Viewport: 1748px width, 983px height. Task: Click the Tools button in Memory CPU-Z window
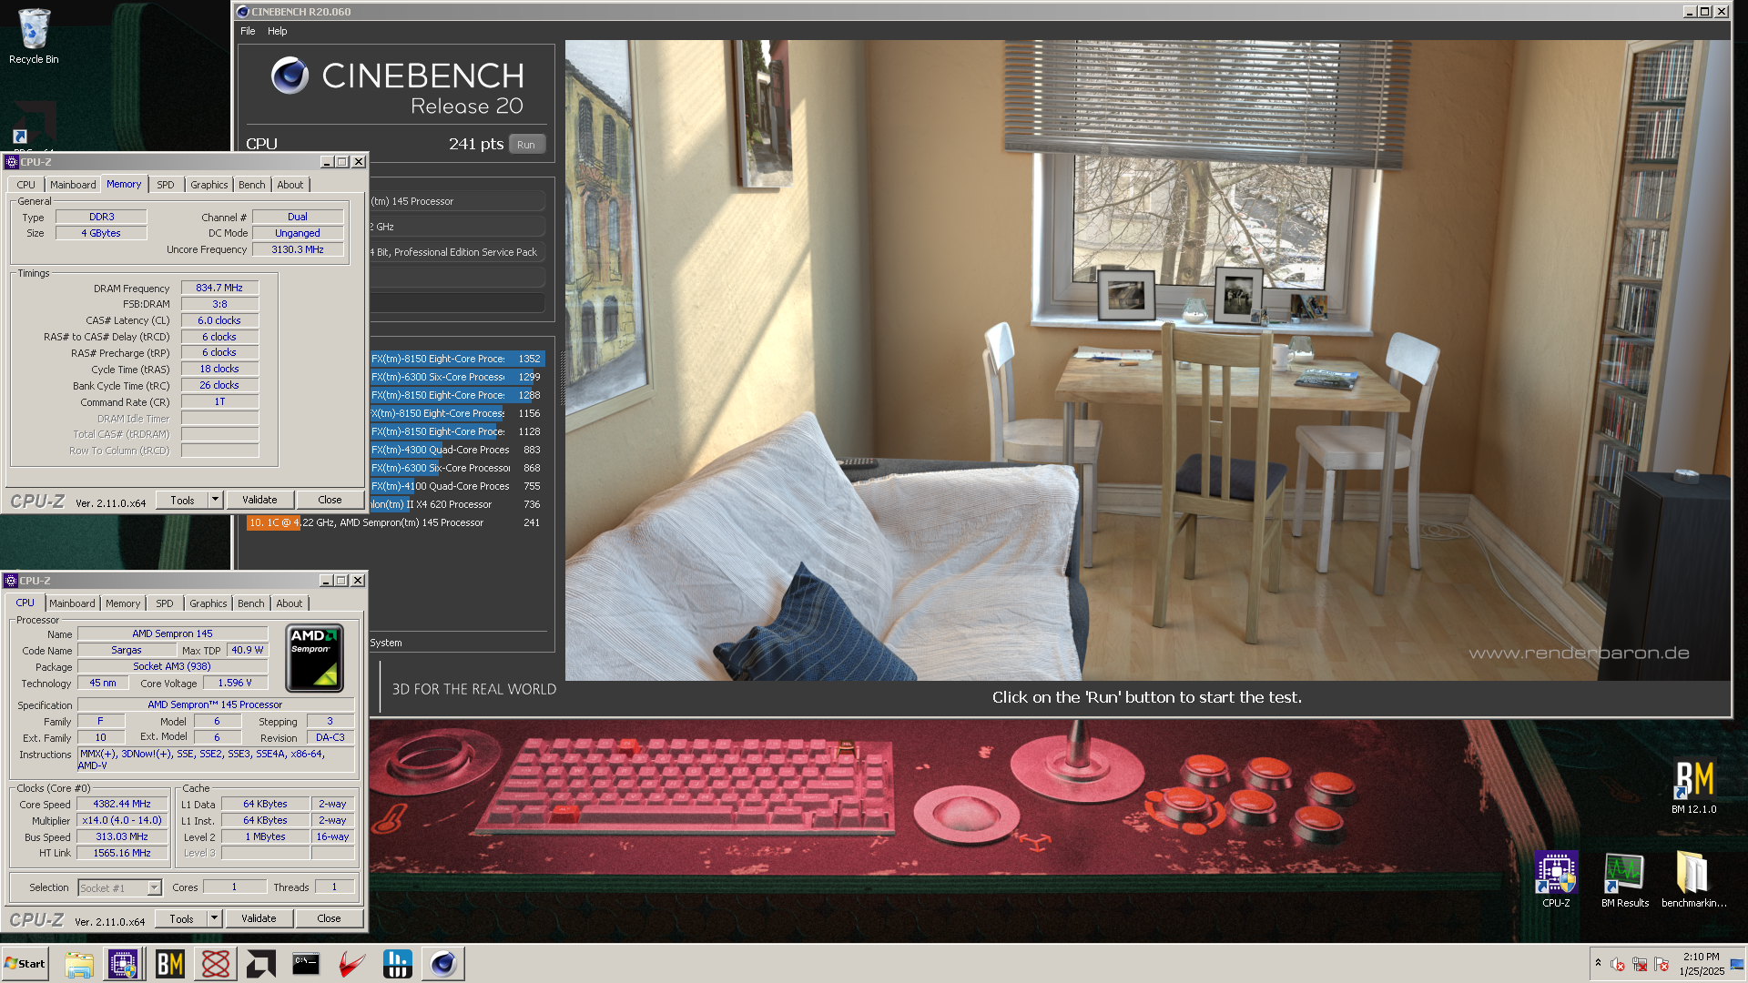coord(182,500)
